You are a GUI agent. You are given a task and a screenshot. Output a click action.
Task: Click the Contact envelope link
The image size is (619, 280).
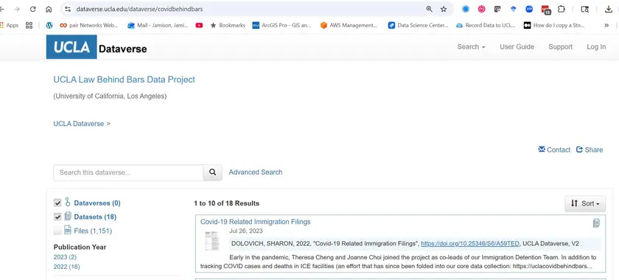click(554, 150)
